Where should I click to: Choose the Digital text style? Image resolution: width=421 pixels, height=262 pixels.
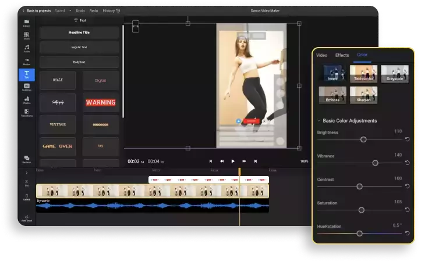point(100,80)
